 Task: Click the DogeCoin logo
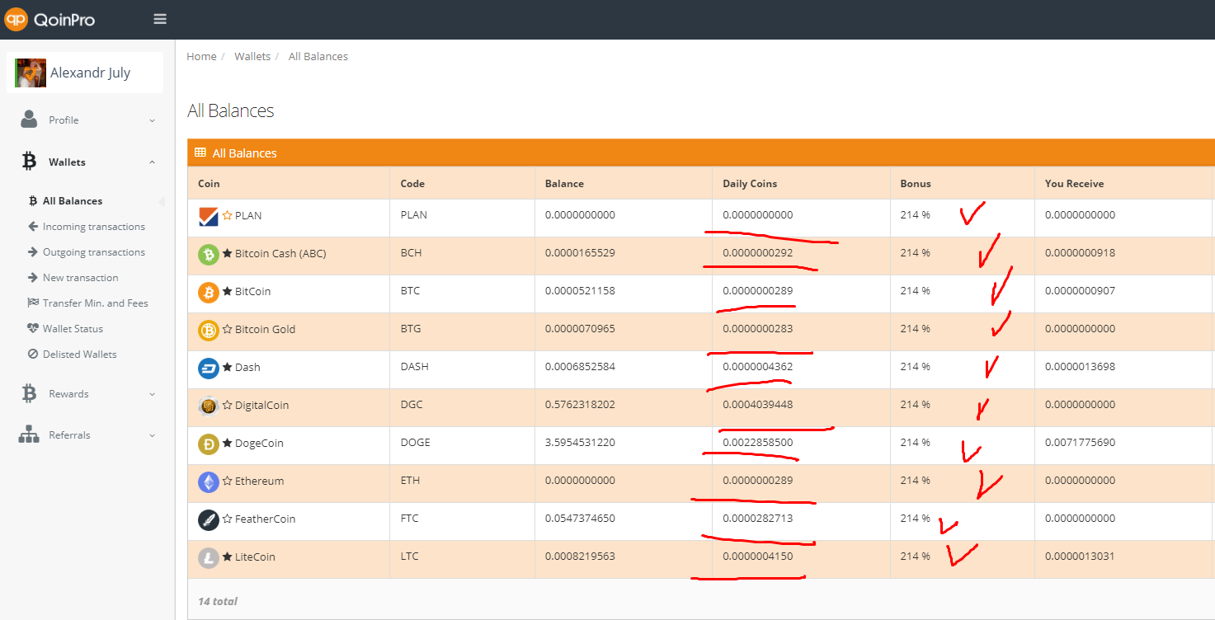(208, 444)
